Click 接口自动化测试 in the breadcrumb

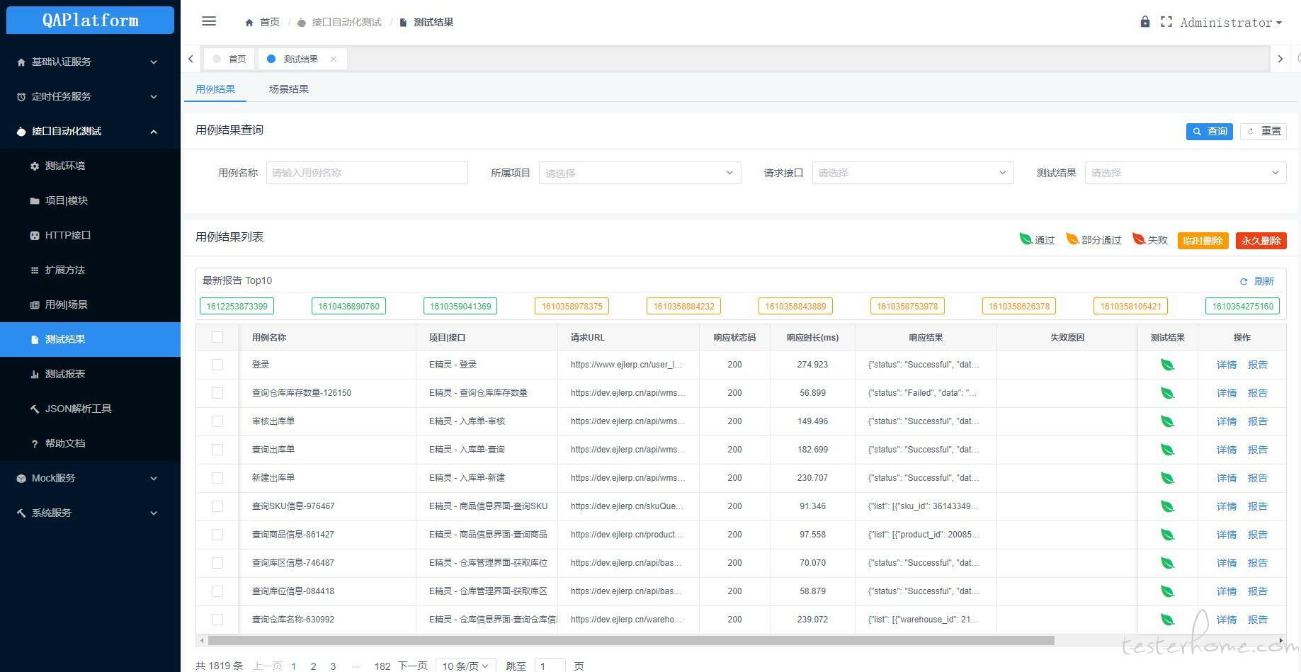(346, 23)
